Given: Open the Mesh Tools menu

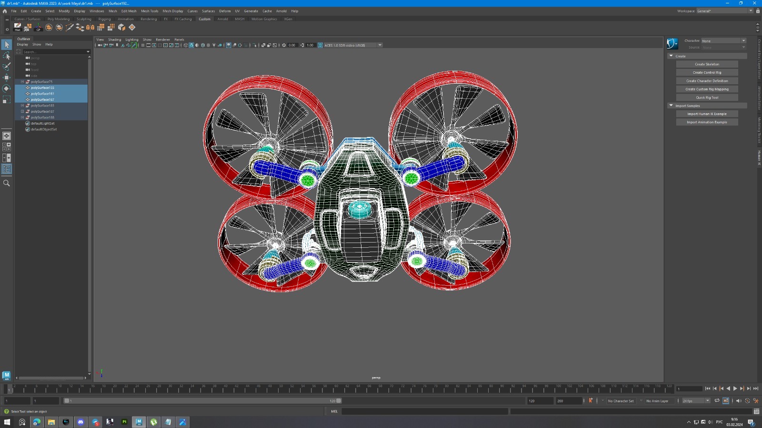Looking at the screenshot, I should click(150, 11).
